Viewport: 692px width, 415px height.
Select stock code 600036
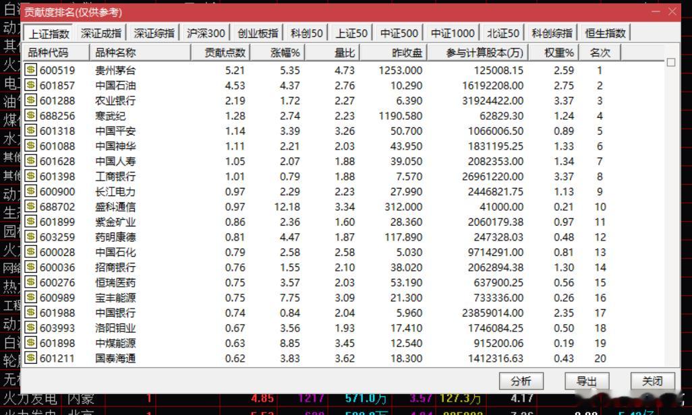(57, 267)
